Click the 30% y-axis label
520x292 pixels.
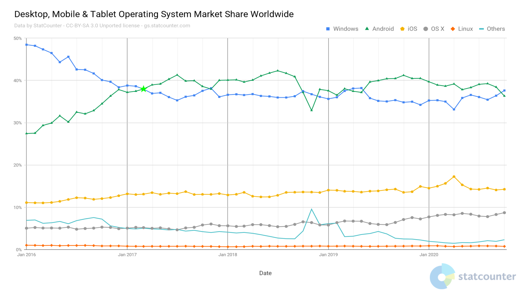pyautogui.click(x=18, y=123)
